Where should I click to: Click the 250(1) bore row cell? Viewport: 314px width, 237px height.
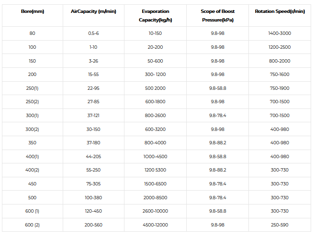pos(32,88)
